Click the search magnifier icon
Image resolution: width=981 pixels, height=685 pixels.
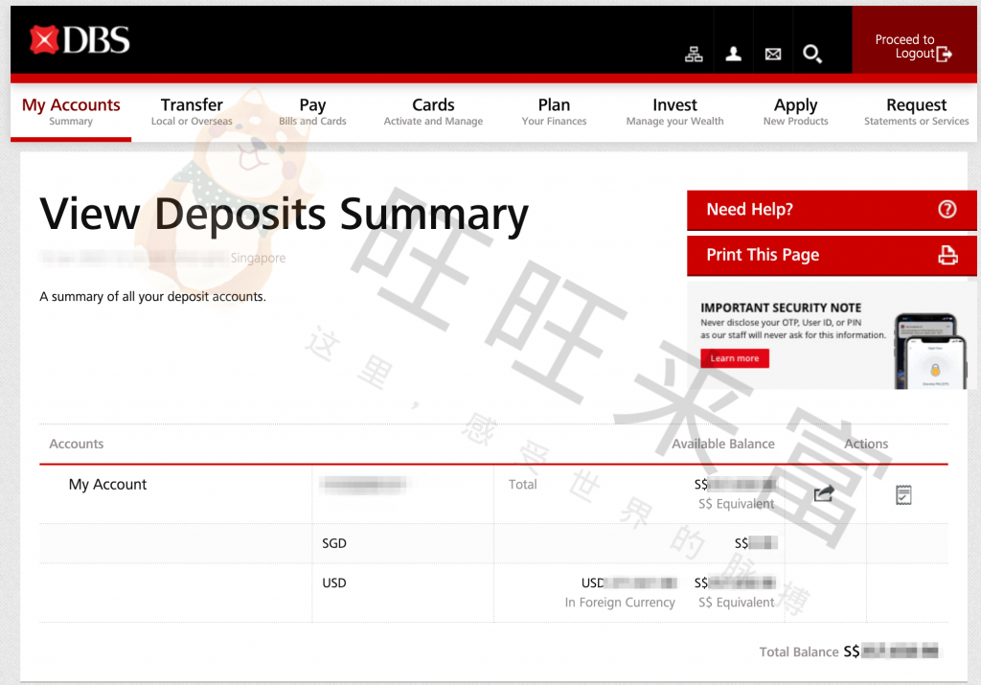[x=812, y=55]
